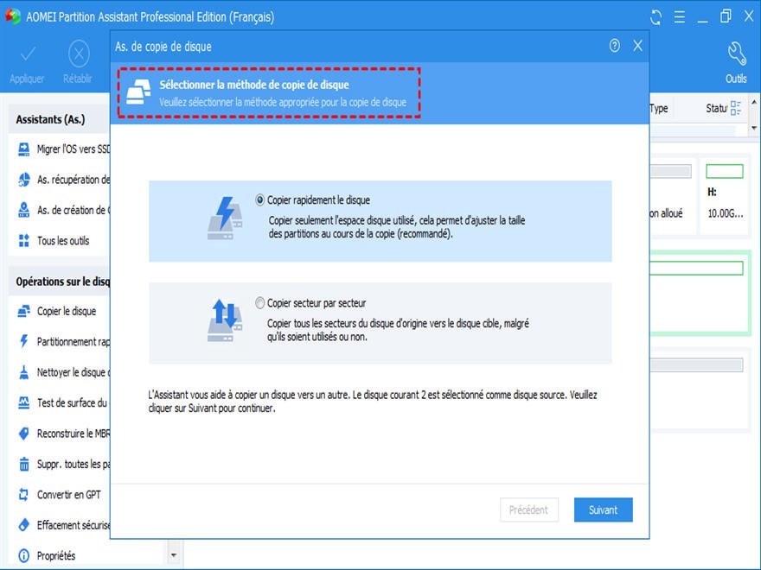Screen dimensions: 761x570
Task: Click the As. de création icon
Action: [x=23, y=210]
